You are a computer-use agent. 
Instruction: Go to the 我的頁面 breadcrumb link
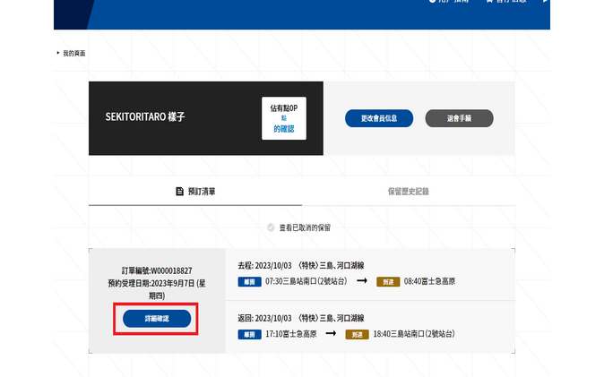click(74, 54)
